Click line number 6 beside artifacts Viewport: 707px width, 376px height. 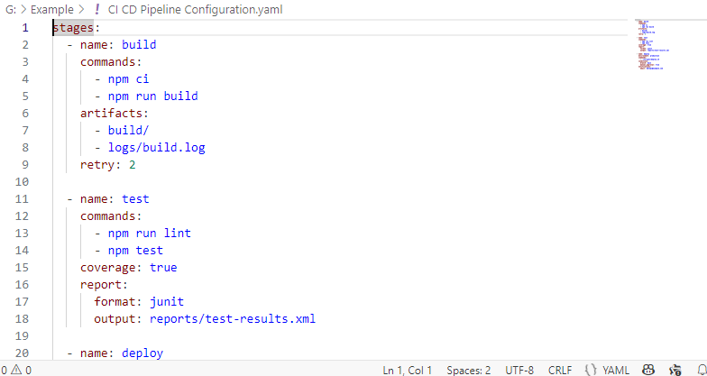[25, 114]
